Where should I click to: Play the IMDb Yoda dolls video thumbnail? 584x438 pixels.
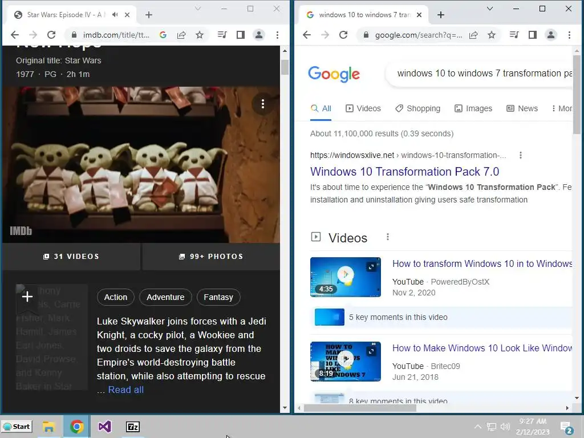[x=141, y=165]
